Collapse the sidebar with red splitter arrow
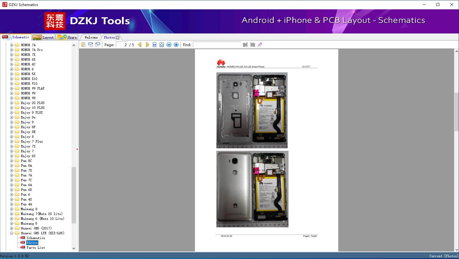The height and width of the screenshot is (259, 459). (x=77, y=149)
